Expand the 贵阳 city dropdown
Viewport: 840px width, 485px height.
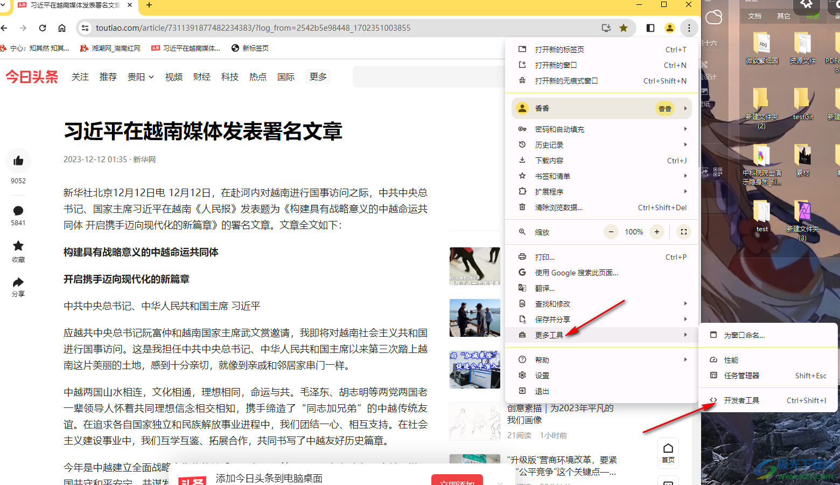tap(141, 77)
